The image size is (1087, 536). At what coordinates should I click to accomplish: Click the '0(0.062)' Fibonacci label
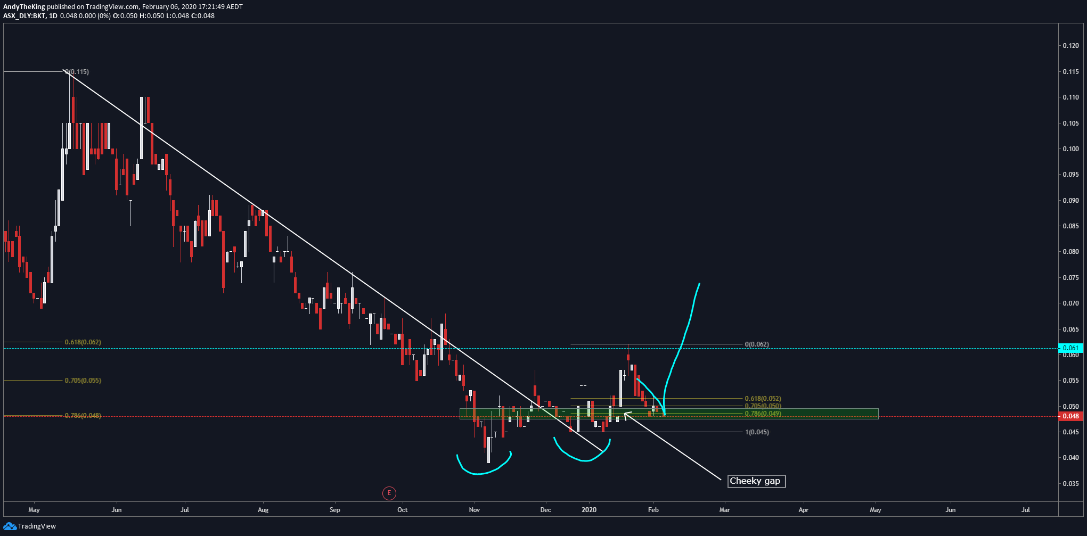tap(757, 344)
